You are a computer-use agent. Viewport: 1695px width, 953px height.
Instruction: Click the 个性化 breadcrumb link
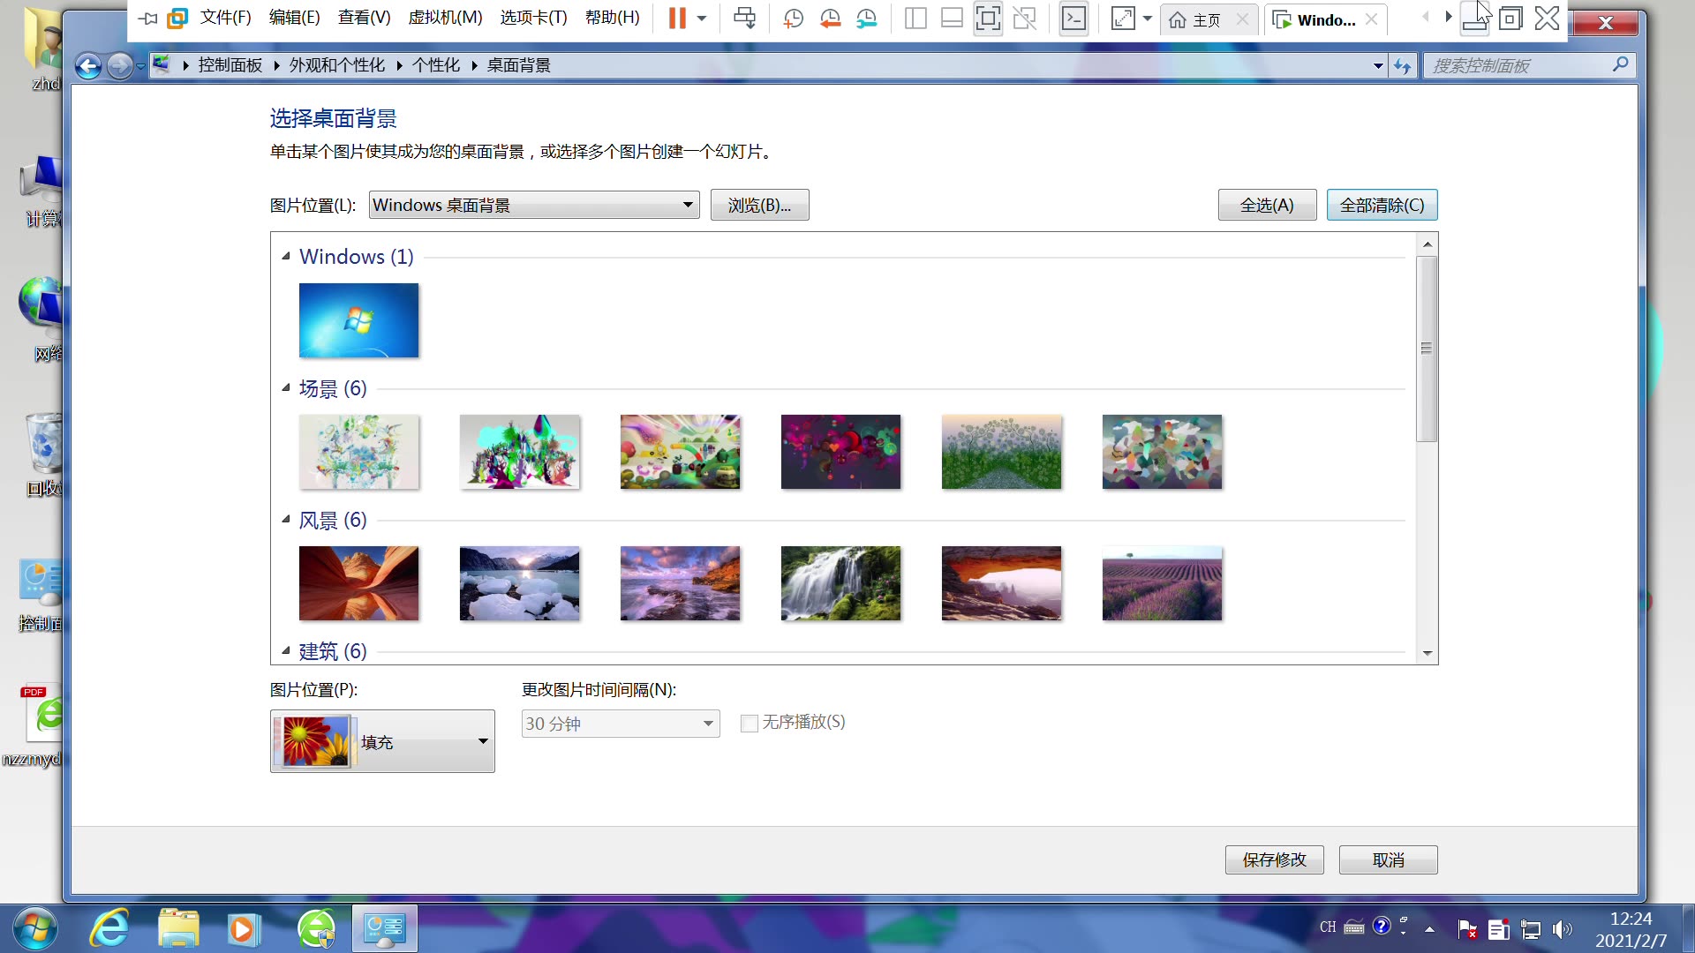(x=435, y=64)
